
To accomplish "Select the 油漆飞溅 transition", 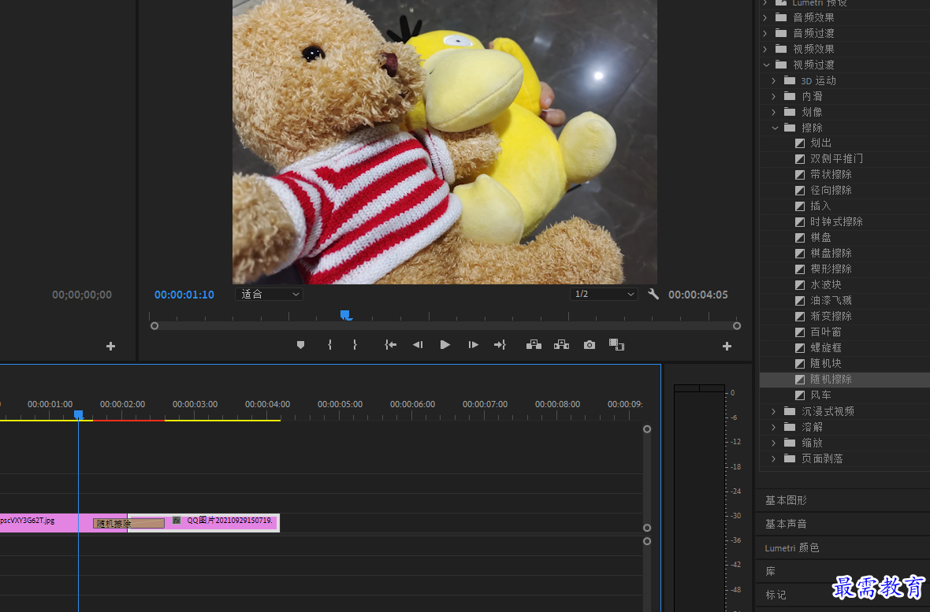I will 831,301.
